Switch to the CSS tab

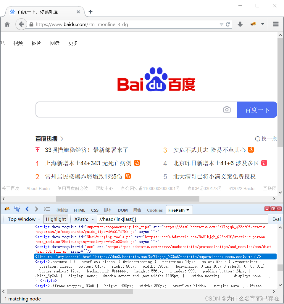point(95,210)
